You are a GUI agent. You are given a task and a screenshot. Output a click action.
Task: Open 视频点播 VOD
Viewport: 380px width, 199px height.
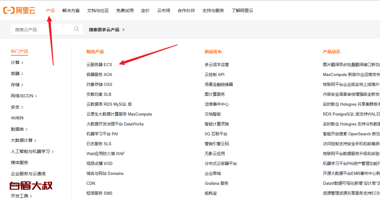tap(99, 163)
